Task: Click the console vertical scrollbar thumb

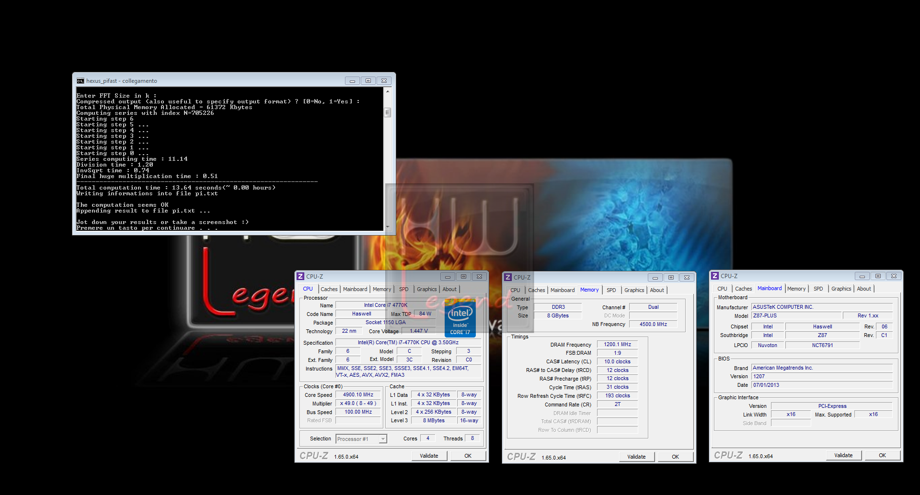Action: click(x=388, y=112)
